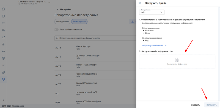
Task: Open the laboratory flask icon in sidebar
Action: [x=4, y=44]
